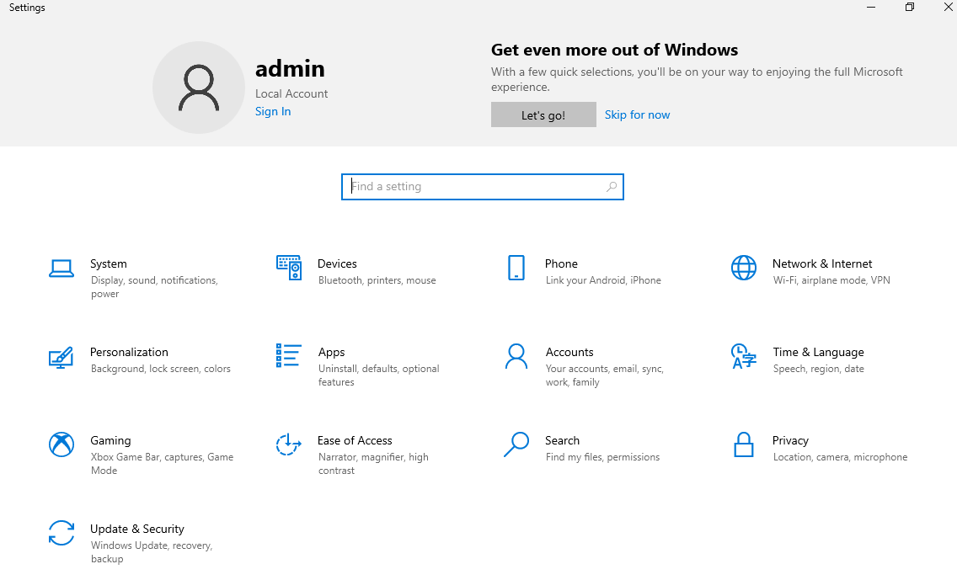The height and width of the screenshot is (580, 957).
Task: Click the admin profile avatar picture
Action: coord(199,88)
